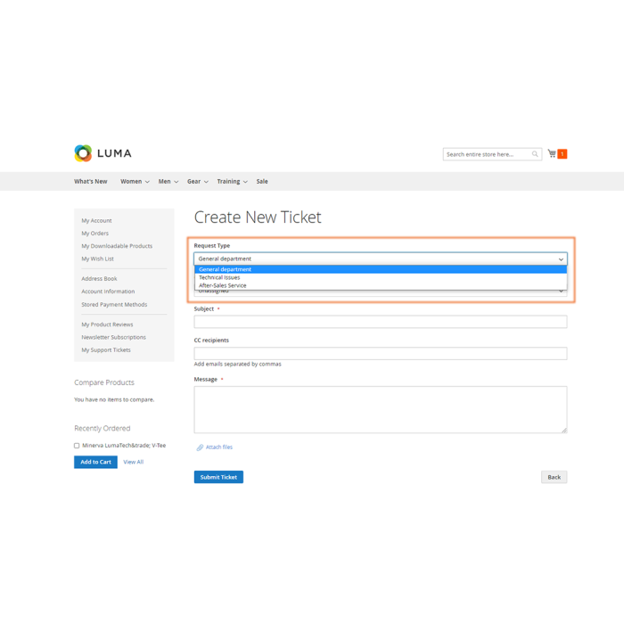This screenshot has height=624, width=624.
Task: Click into the Message text area
Action: [x=380, y=409]
